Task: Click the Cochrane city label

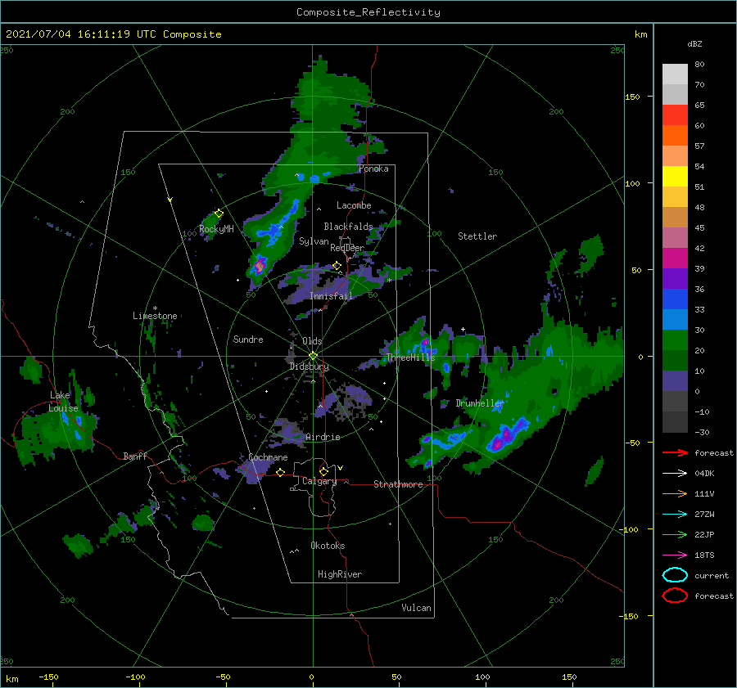Action: pyautogui.click(x=268, y=457)
